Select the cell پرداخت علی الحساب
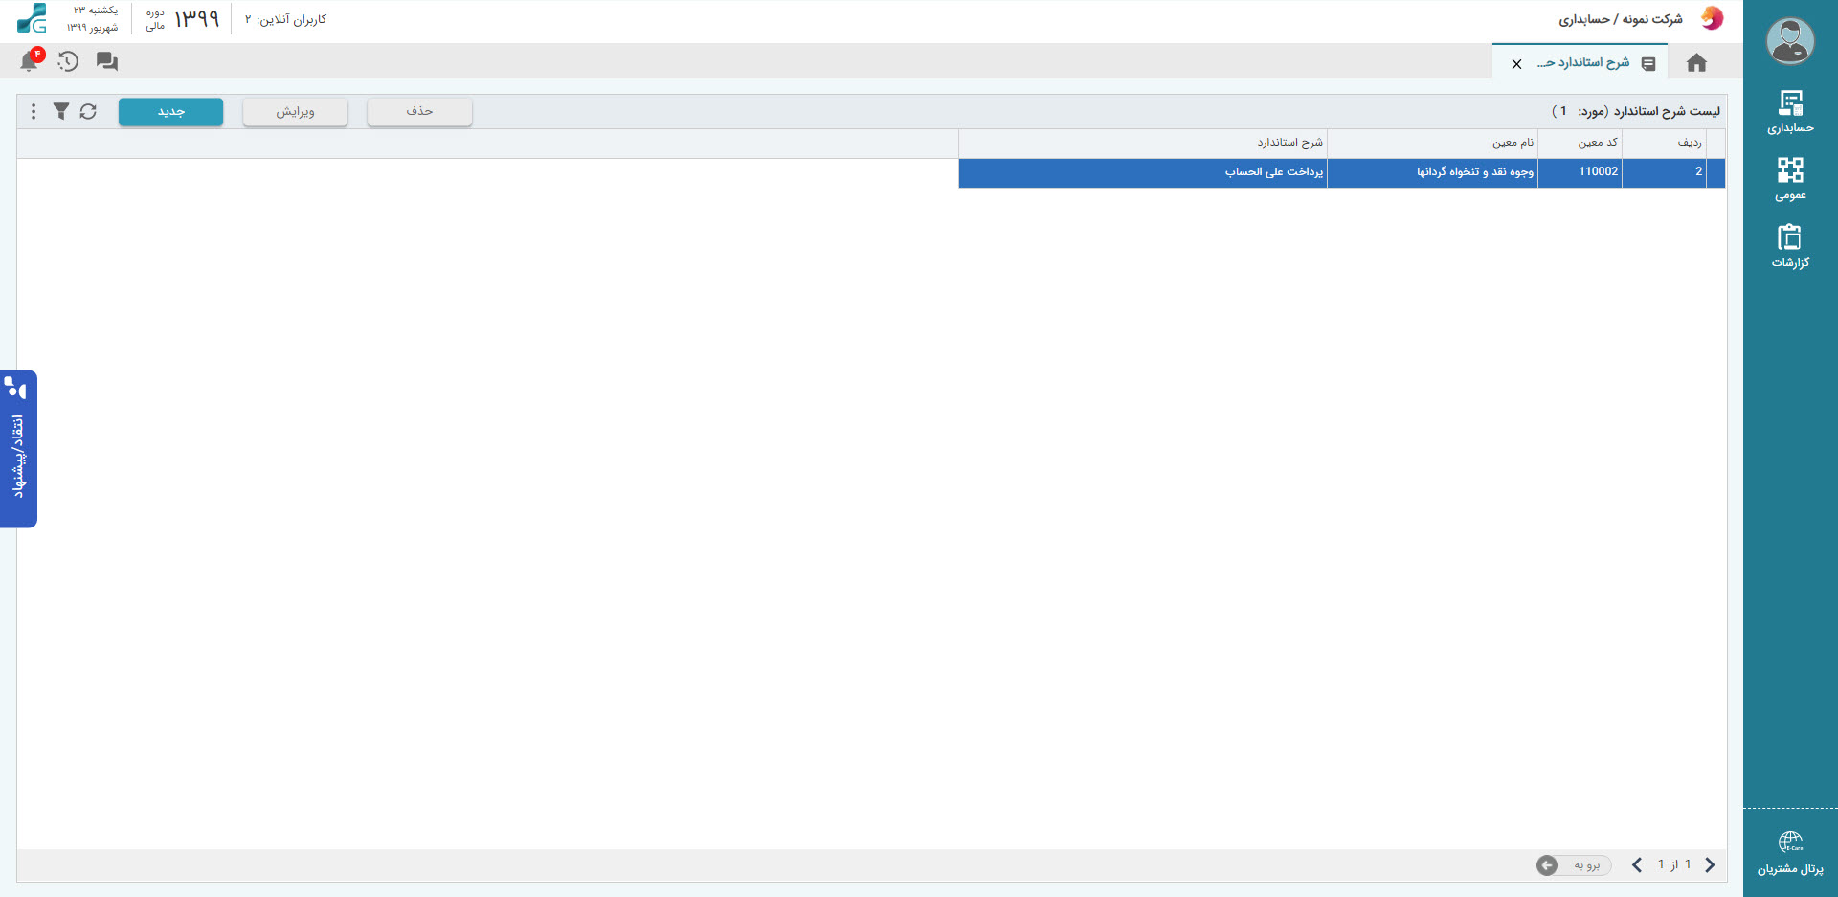Screen dimensions: 1838x897 [1143, 172]
